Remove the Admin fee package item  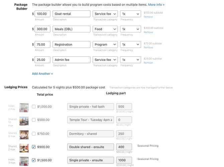pyautogui.click(x=148, y=63)
